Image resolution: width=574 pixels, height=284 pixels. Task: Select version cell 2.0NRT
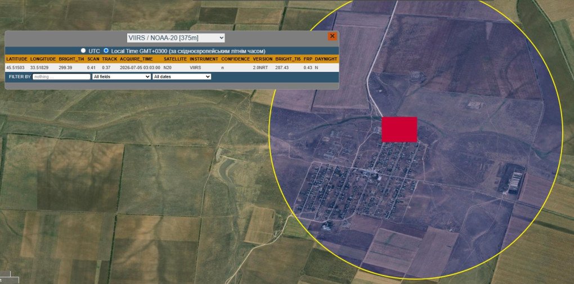pos(259,68)
